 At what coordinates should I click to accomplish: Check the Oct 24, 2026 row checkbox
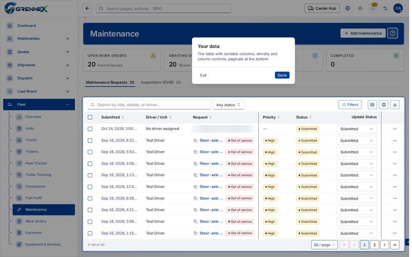coord(90,129)
